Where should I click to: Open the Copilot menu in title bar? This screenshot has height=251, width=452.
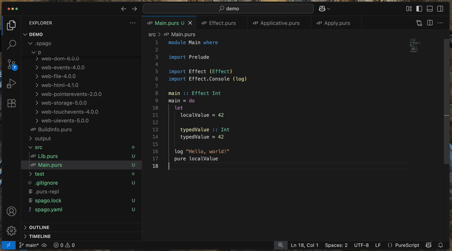[x=324, y=8]
